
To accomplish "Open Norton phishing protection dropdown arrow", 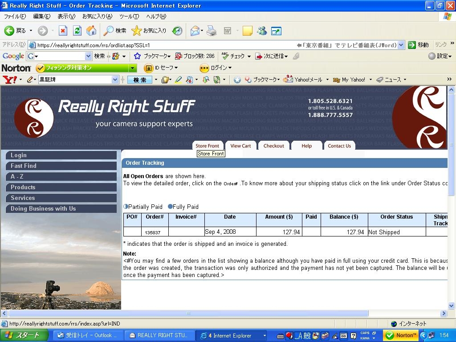I will click(132, 68).
